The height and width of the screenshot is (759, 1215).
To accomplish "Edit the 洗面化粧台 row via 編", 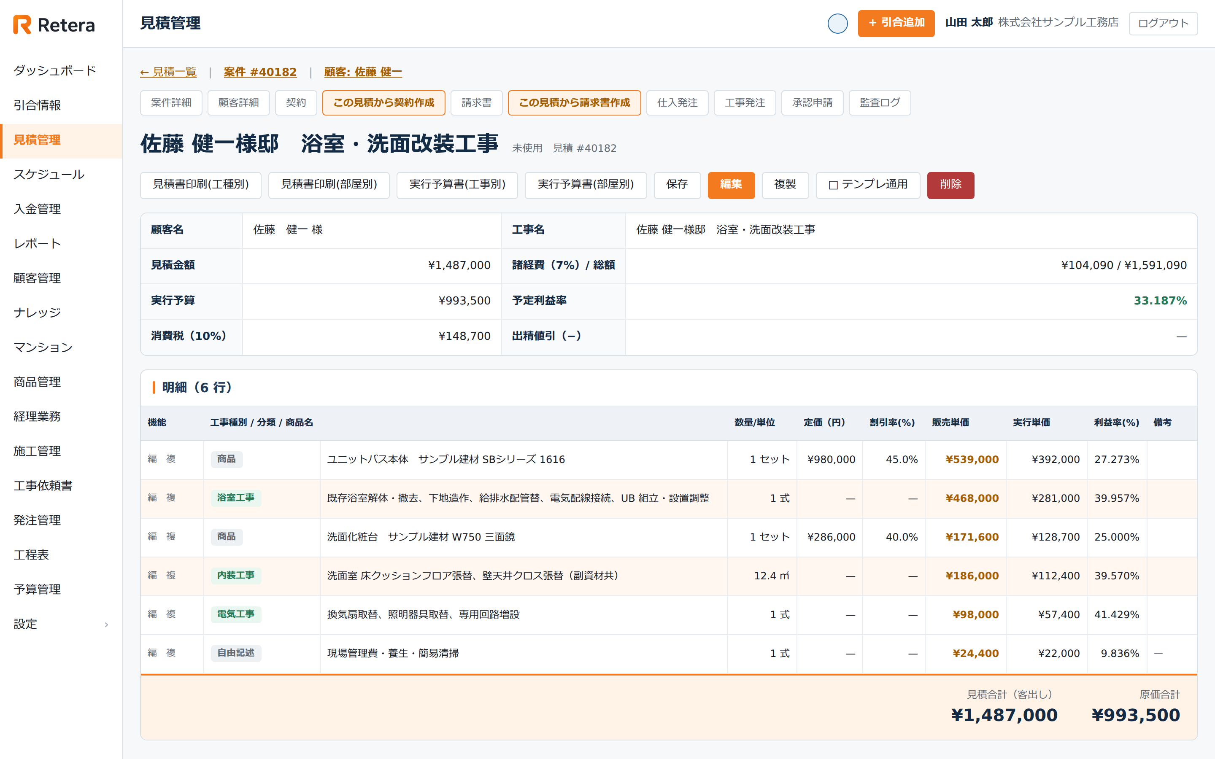I will (x=152, y=537).
